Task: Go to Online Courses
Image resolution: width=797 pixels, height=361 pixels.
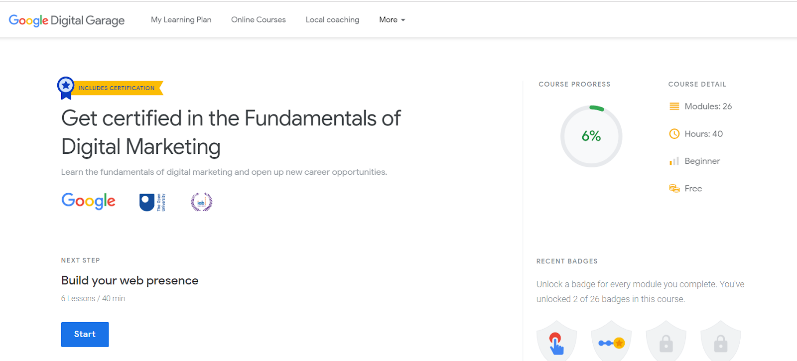Action: pos(258,20)
